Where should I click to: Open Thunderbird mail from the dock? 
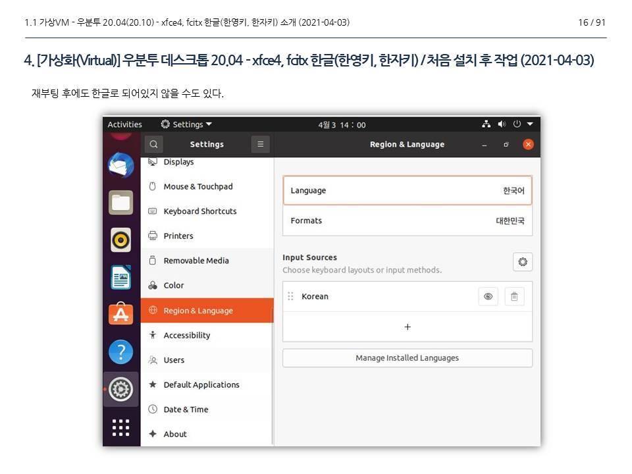[x=121, y=165]
